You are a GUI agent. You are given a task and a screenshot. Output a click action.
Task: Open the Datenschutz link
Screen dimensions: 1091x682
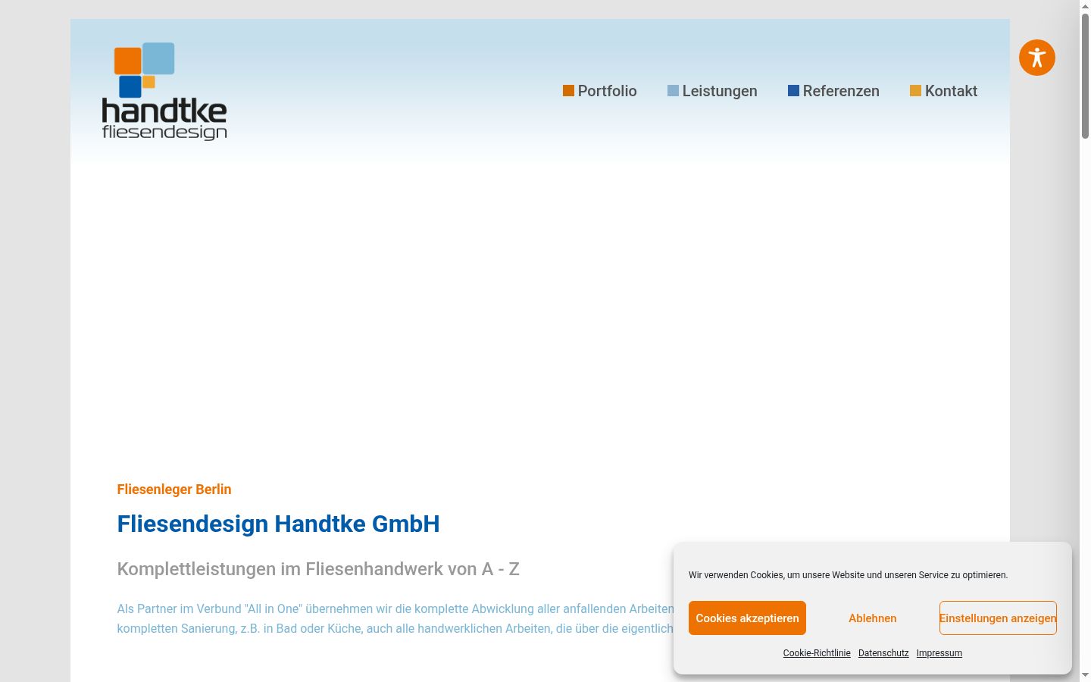click(883, 653)
